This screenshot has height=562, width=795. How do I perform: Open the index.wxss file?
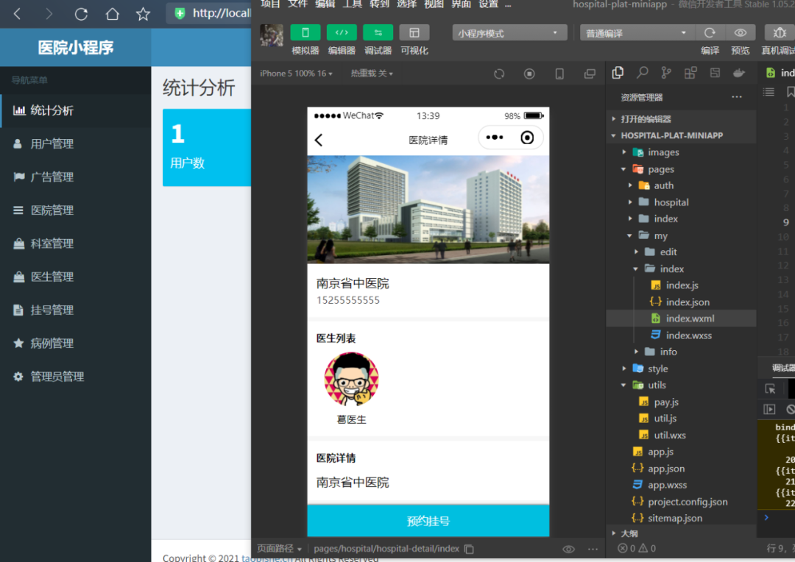[682, 335]
